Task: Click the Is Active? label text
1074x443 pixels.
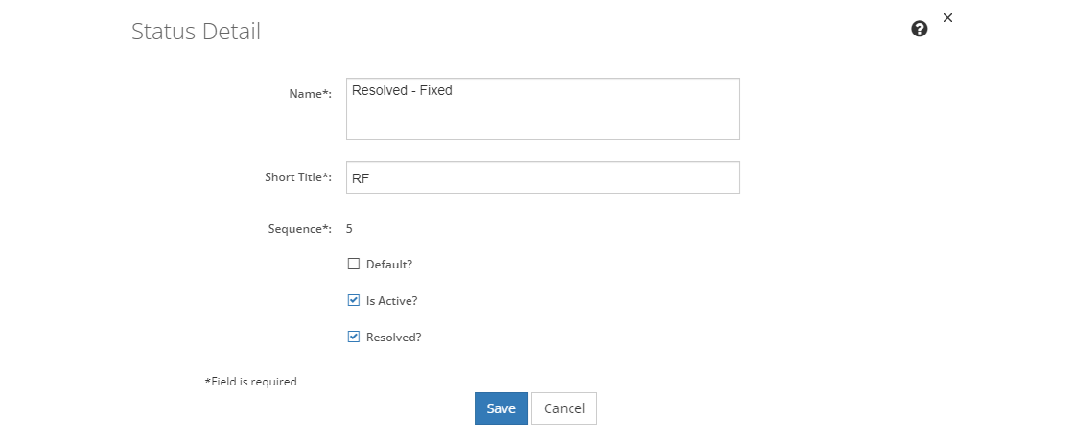Action: [392, 300]
